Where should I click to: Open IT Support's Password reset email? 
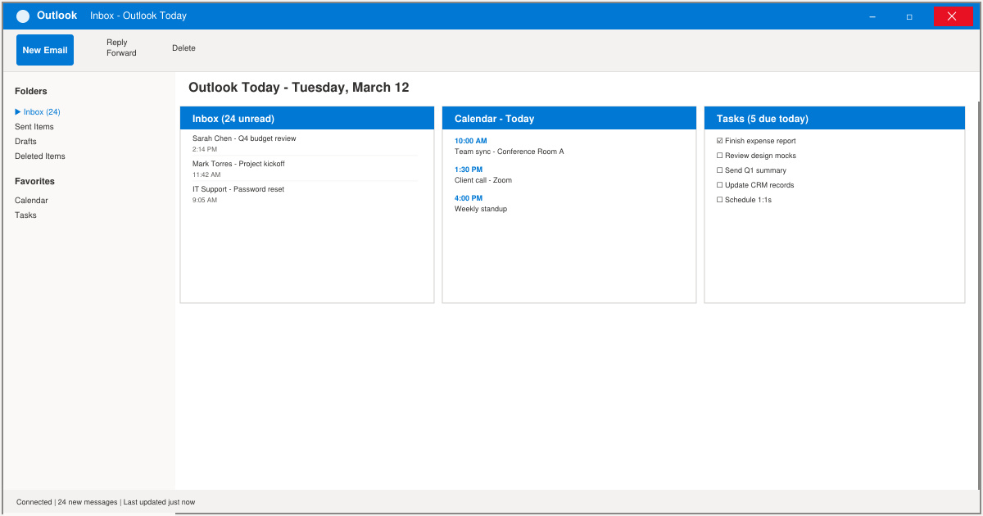[238, 189]
